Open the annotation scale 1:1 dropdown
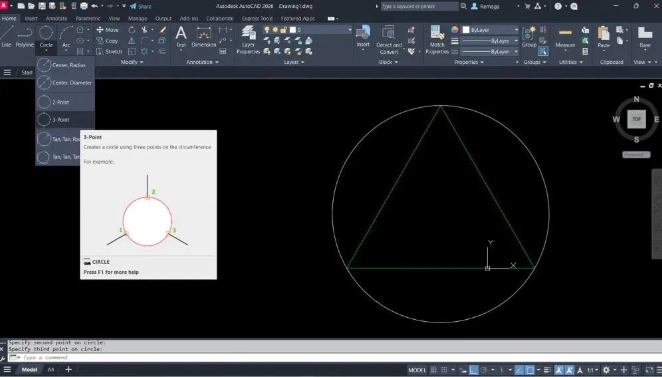 click(592, 370)
